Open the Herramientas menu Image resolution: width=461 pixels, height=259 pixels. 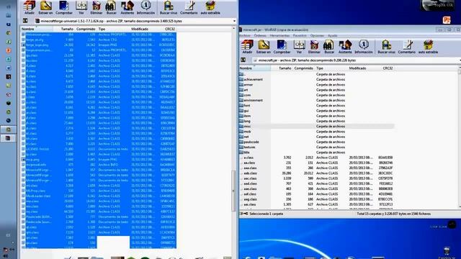coord(279,35)
